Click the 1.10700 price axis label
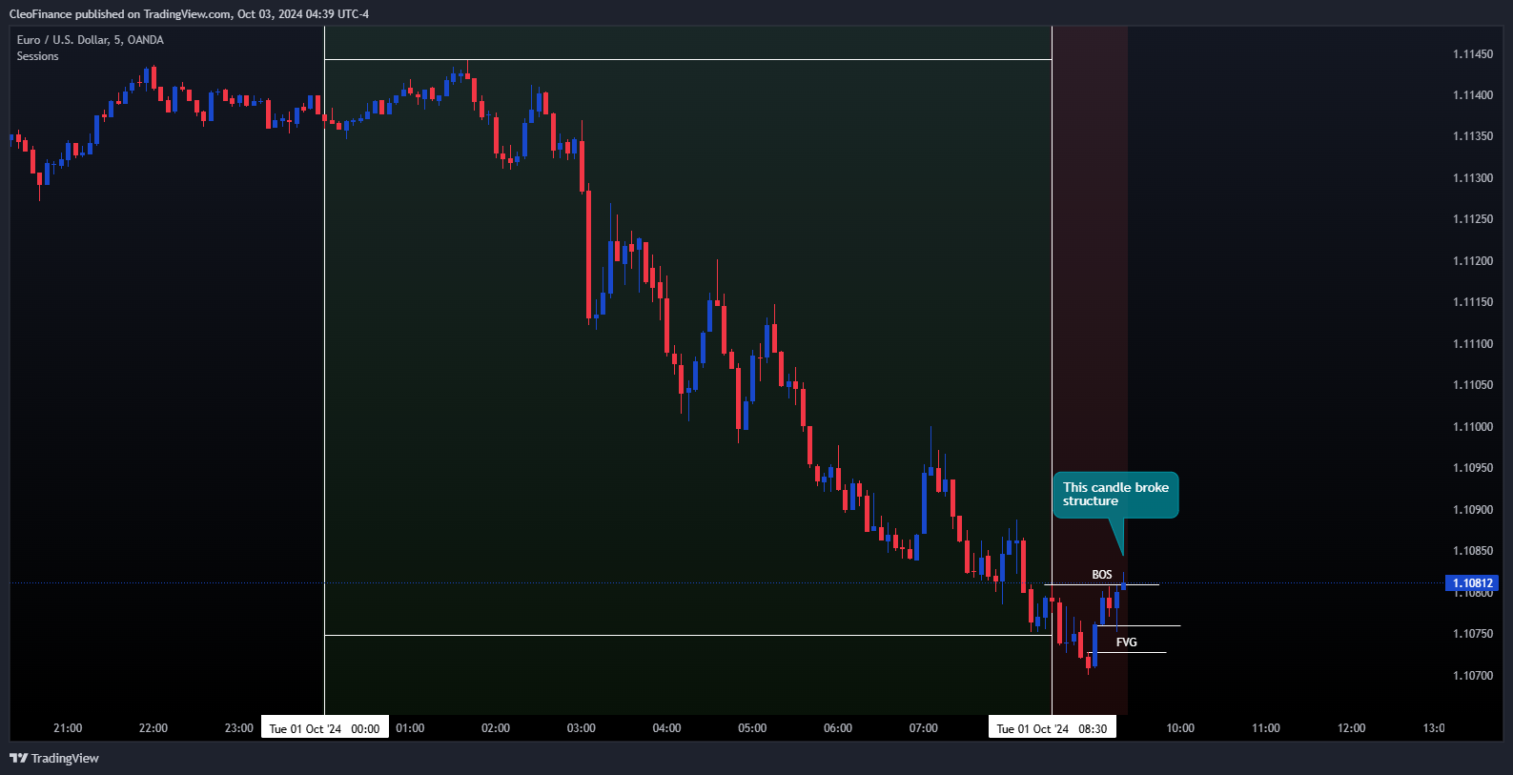The height and width of the screenshot is (775, 1513). point(1473,676)
